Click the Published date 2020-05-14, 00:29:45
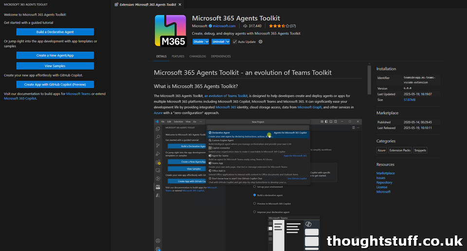 coord(417,122)
